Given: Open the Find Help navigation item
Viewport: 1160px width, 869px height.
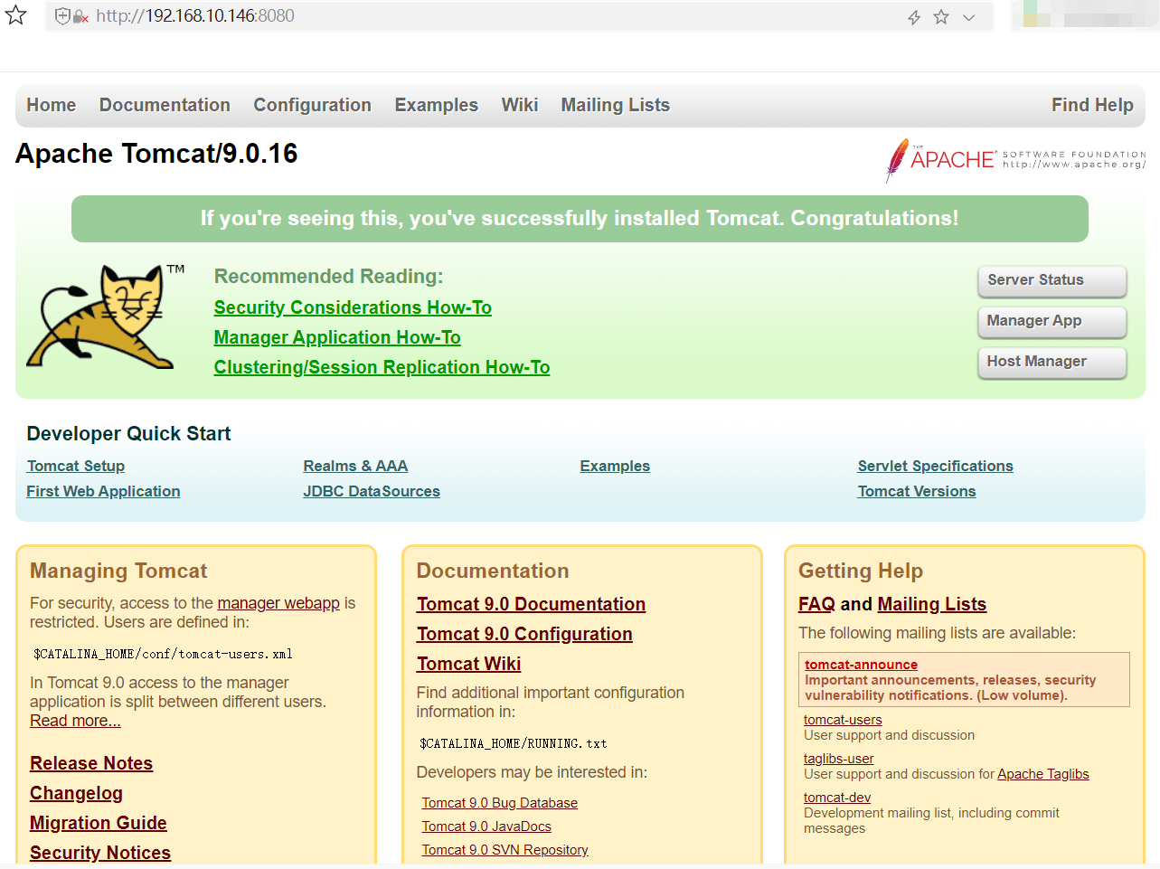Looking at the screenshot, I should tap(1092, 106).
